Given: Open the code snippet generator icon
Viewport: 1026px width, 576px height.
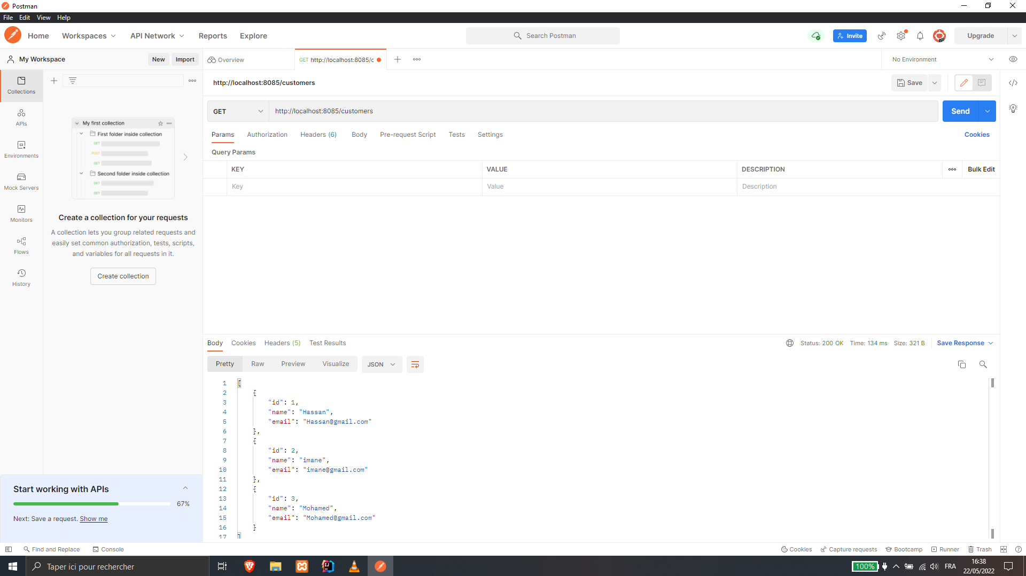Looking at the screenshot, I should coord(1013,83).
